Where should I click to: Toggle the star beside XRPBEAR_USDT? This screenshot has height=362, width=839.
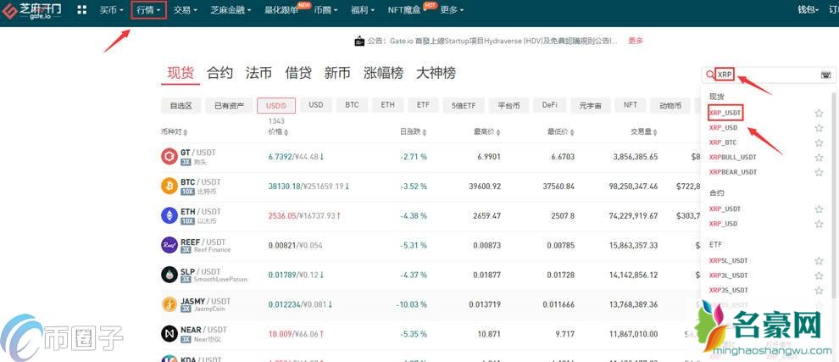[819, 172]
